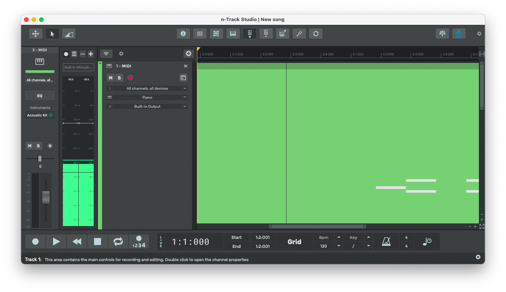The height and width of the screenshot is (292, 506).
Task: Open the piano keyboard icon in top toolbar
Action: (233, 34)
